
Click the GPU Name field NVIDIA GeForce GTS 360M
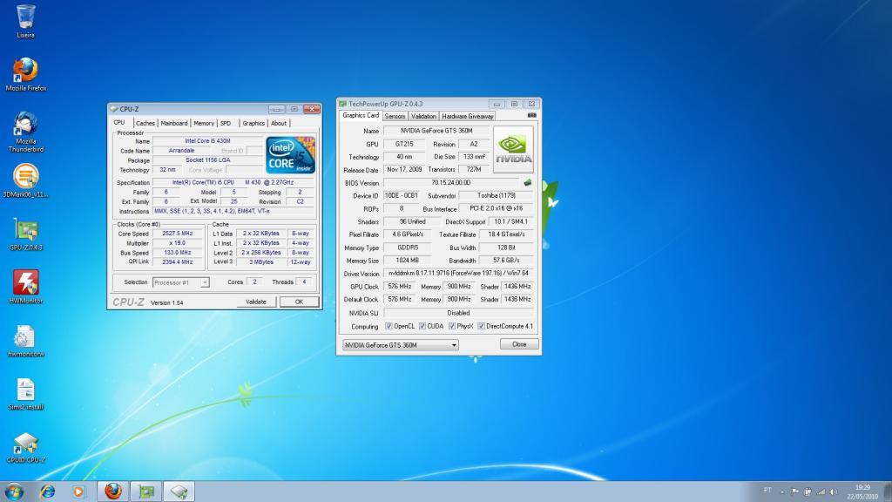[436, 131]
